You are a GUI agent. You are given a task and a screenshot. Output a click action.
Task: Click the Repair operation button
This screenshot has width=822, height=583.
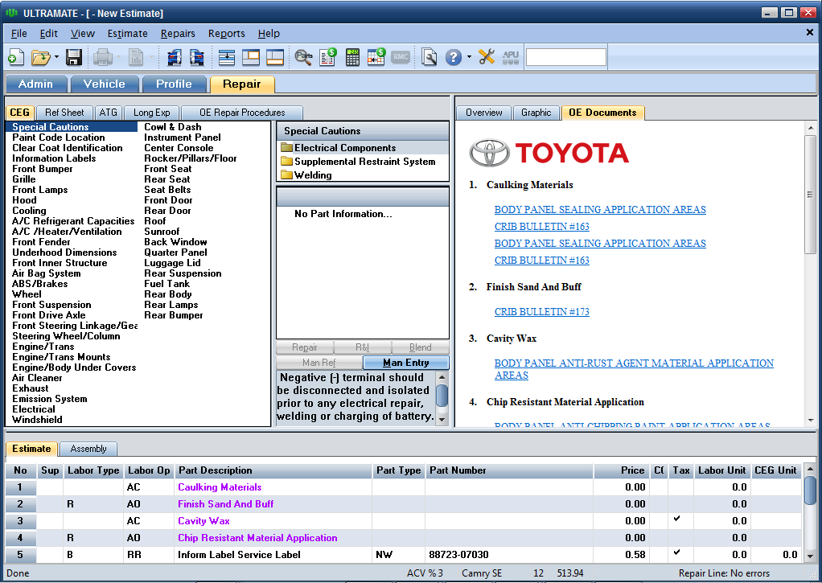click(305, 347)
